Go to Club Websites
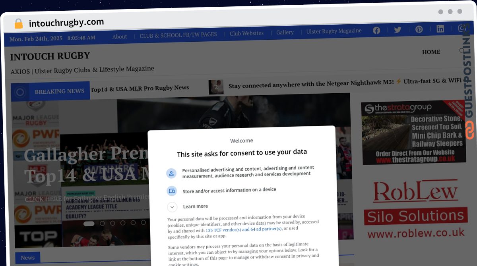 click(x=246, y=33)
